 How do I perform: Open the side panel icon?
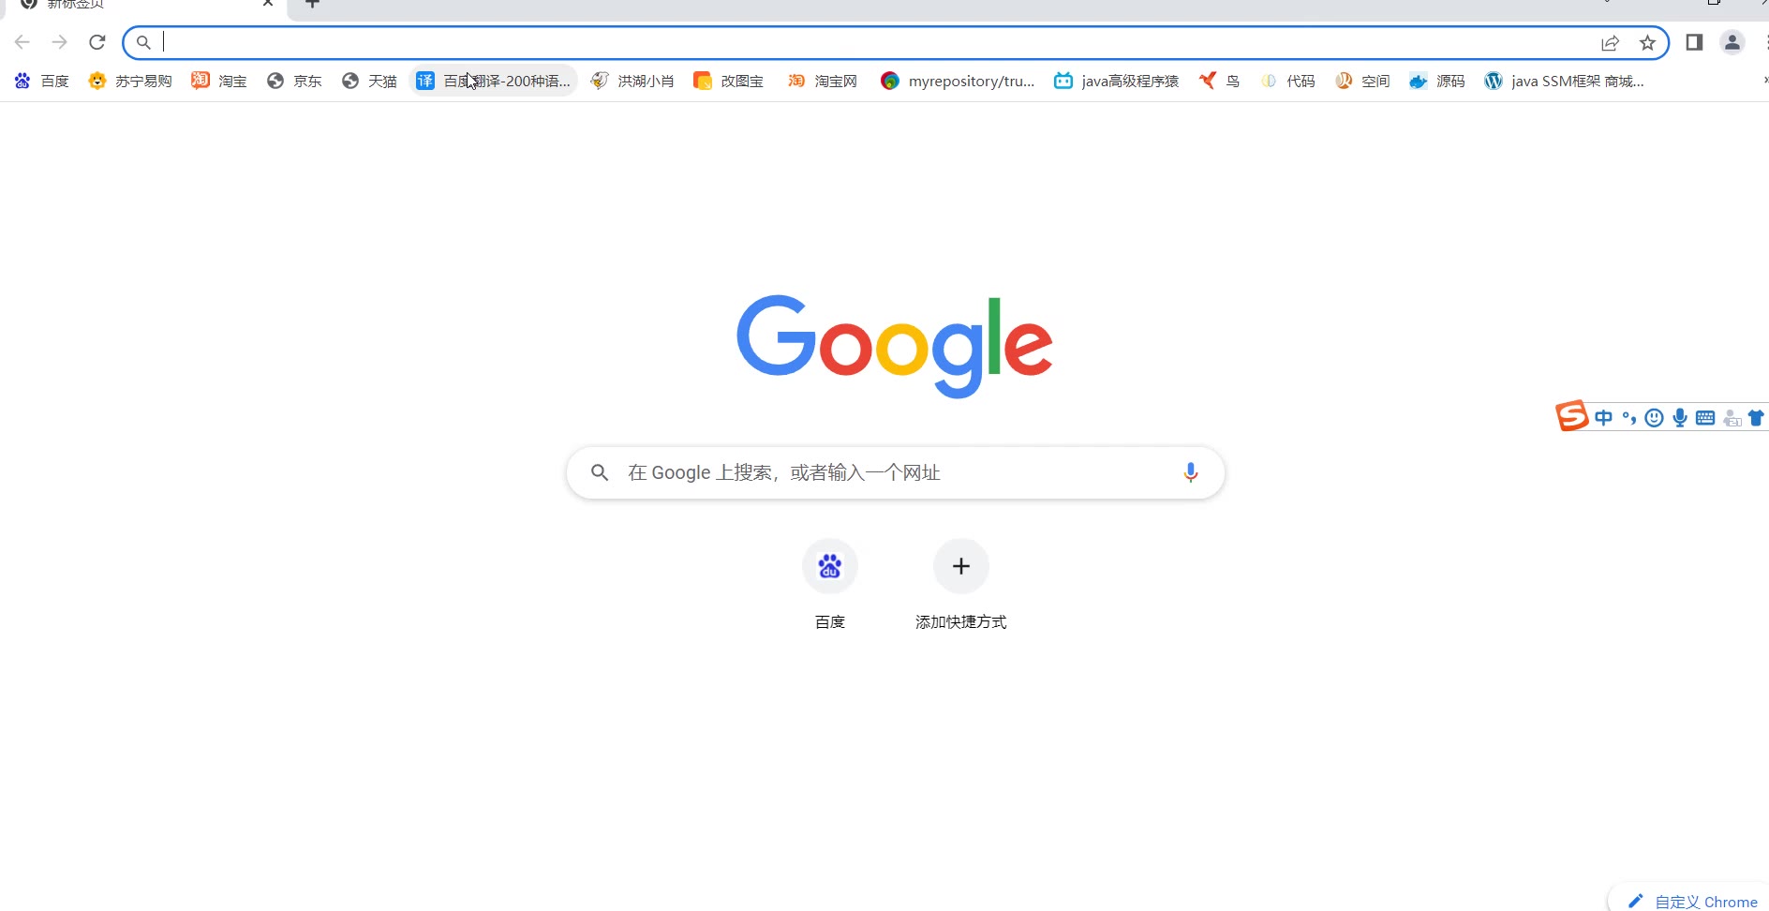1694,42
